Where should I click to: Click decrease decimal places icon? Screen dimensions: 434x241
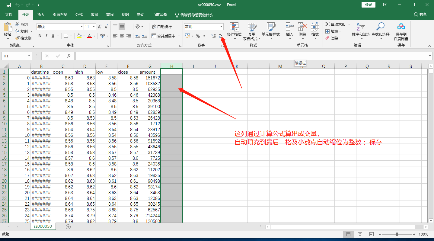[220, 36]
